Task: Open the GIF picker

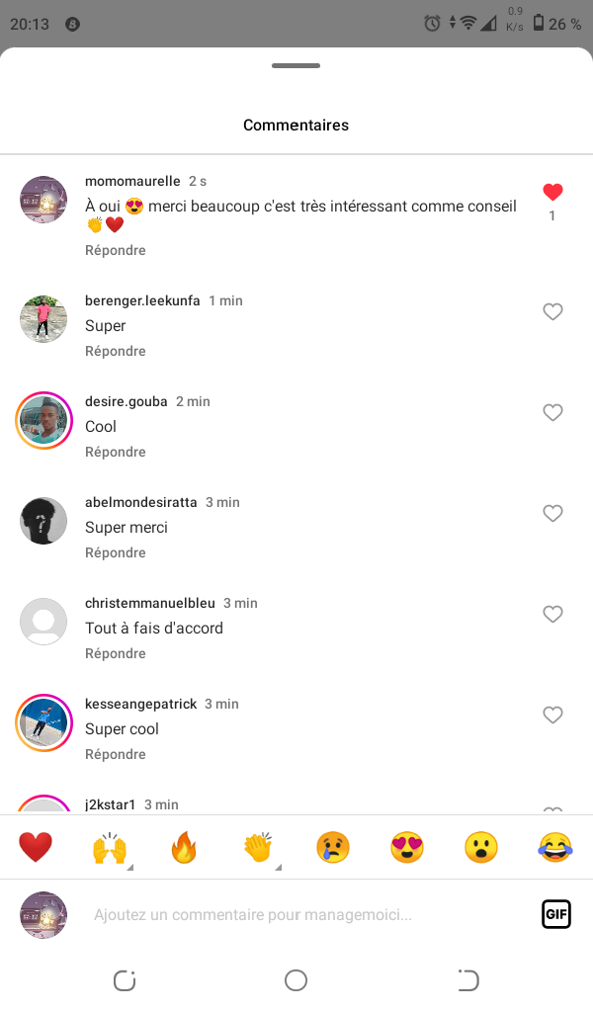Action: 556,914
